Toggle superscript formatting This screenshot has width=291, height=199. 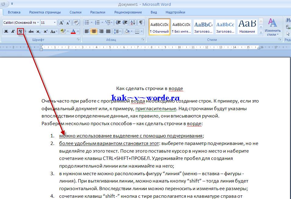pos(45,31)
